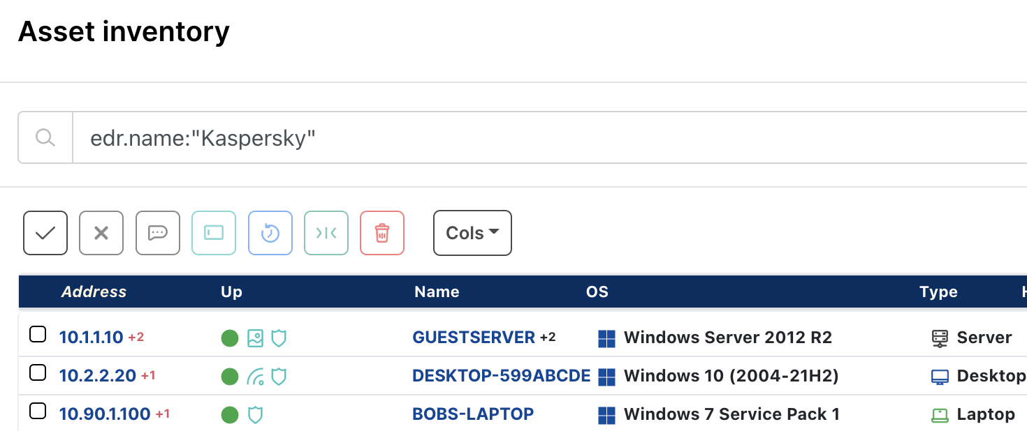Click the wireless signal icon on DESKTOP-599ABCDE row
The image size is (1027, 431).
tap(255, 376)
